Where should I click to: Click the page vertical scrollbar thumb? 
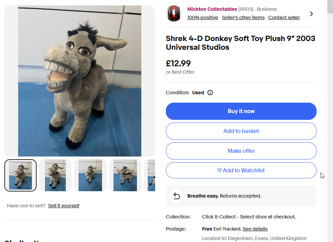[330, 7]
